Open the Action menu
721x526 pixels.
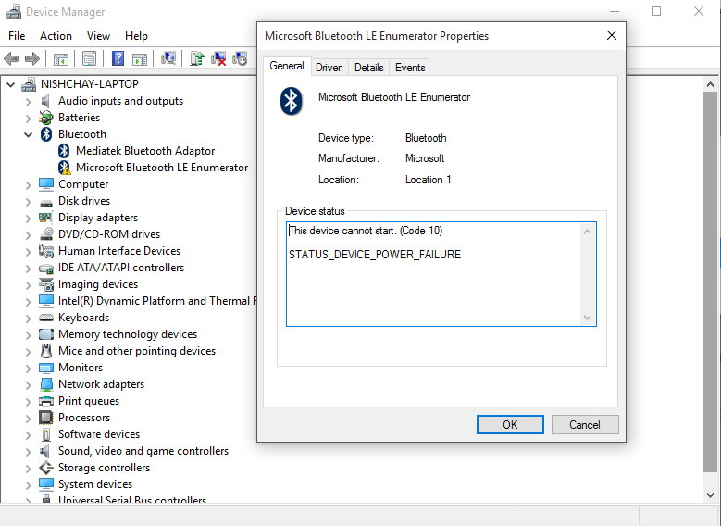(56, 36)
